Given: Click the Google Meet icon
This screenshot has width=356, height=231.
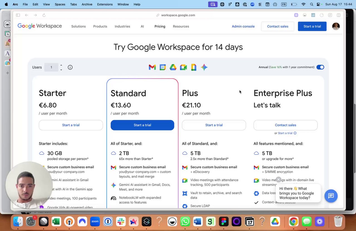Looking at the screenshot, I should [x=183, y=67].
